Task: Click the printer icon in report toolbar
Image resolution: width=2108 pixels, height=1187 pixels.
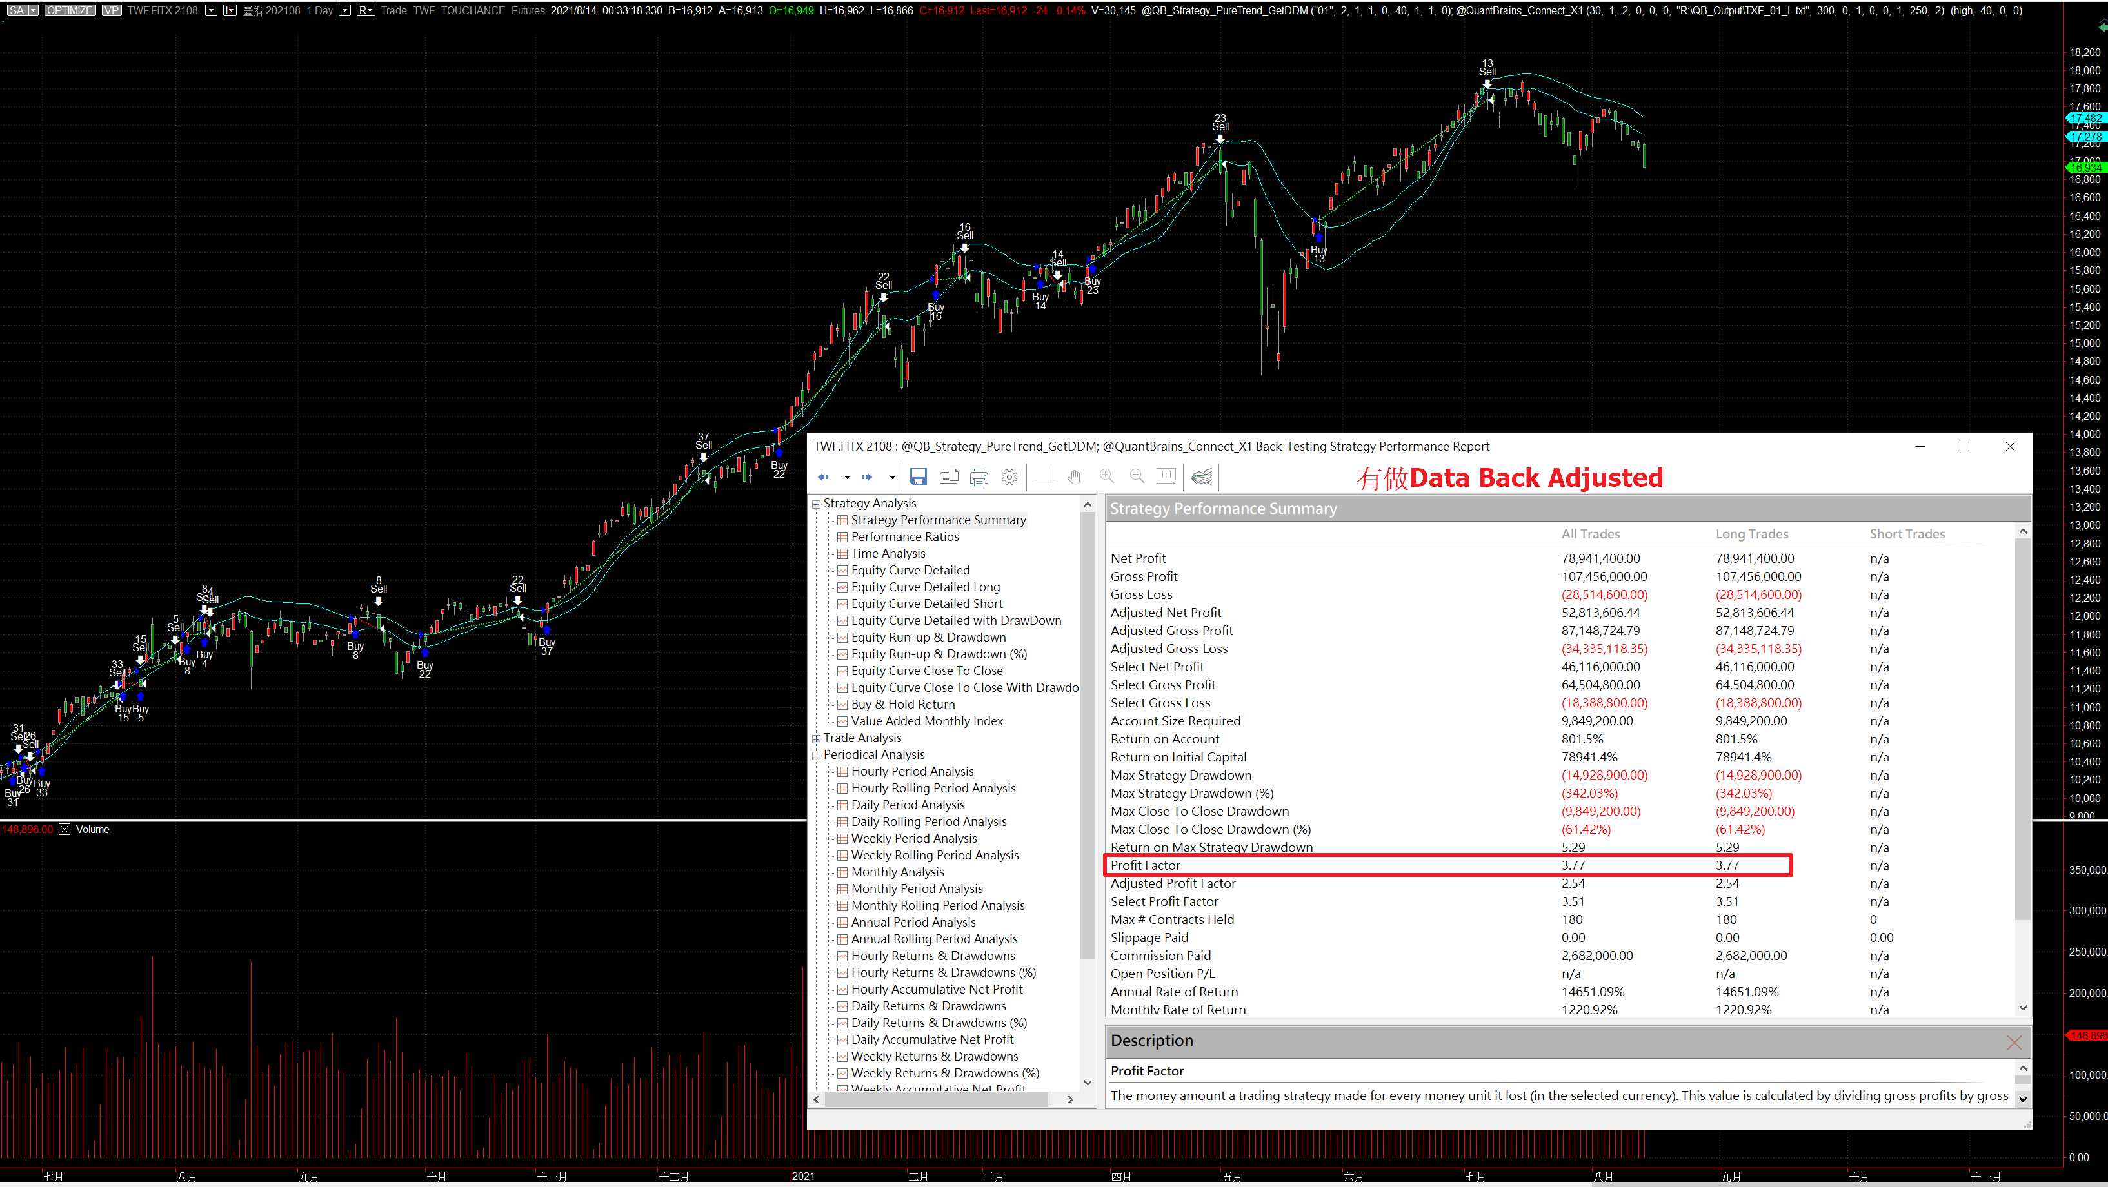Action: click(x=979, y=477)
